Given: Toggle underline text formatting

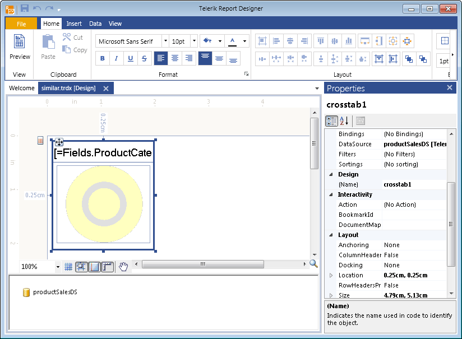Looking at the screenshot, I should (x=131, y=58).
